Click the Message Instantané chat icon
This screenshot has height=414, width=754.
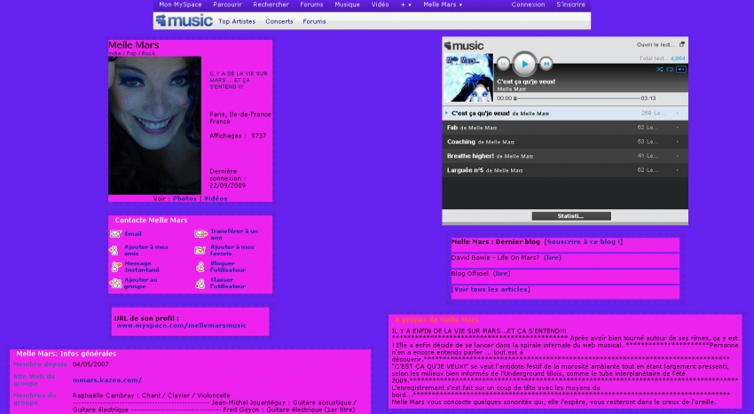click(x=116, y=266)
